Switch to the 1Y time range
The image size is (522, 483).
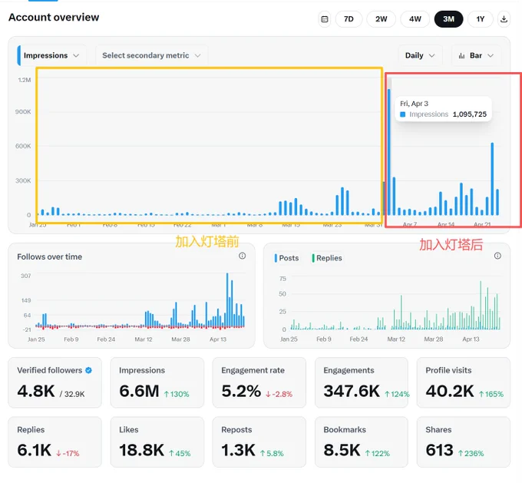[x=480, y=19]
